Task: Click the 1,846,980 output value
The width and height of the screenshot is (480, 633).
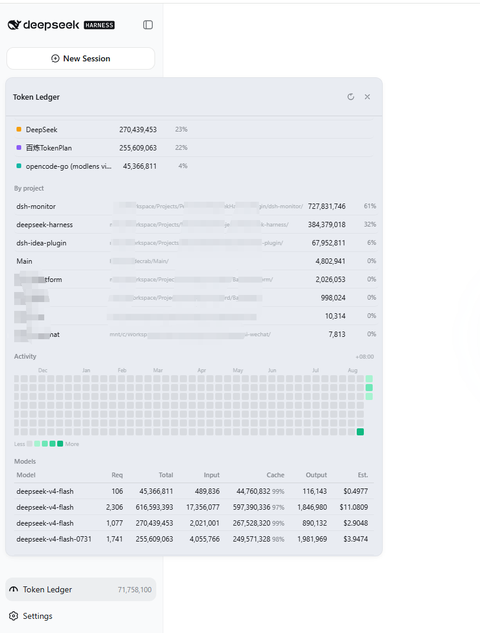Action: [x=312, y=507]
